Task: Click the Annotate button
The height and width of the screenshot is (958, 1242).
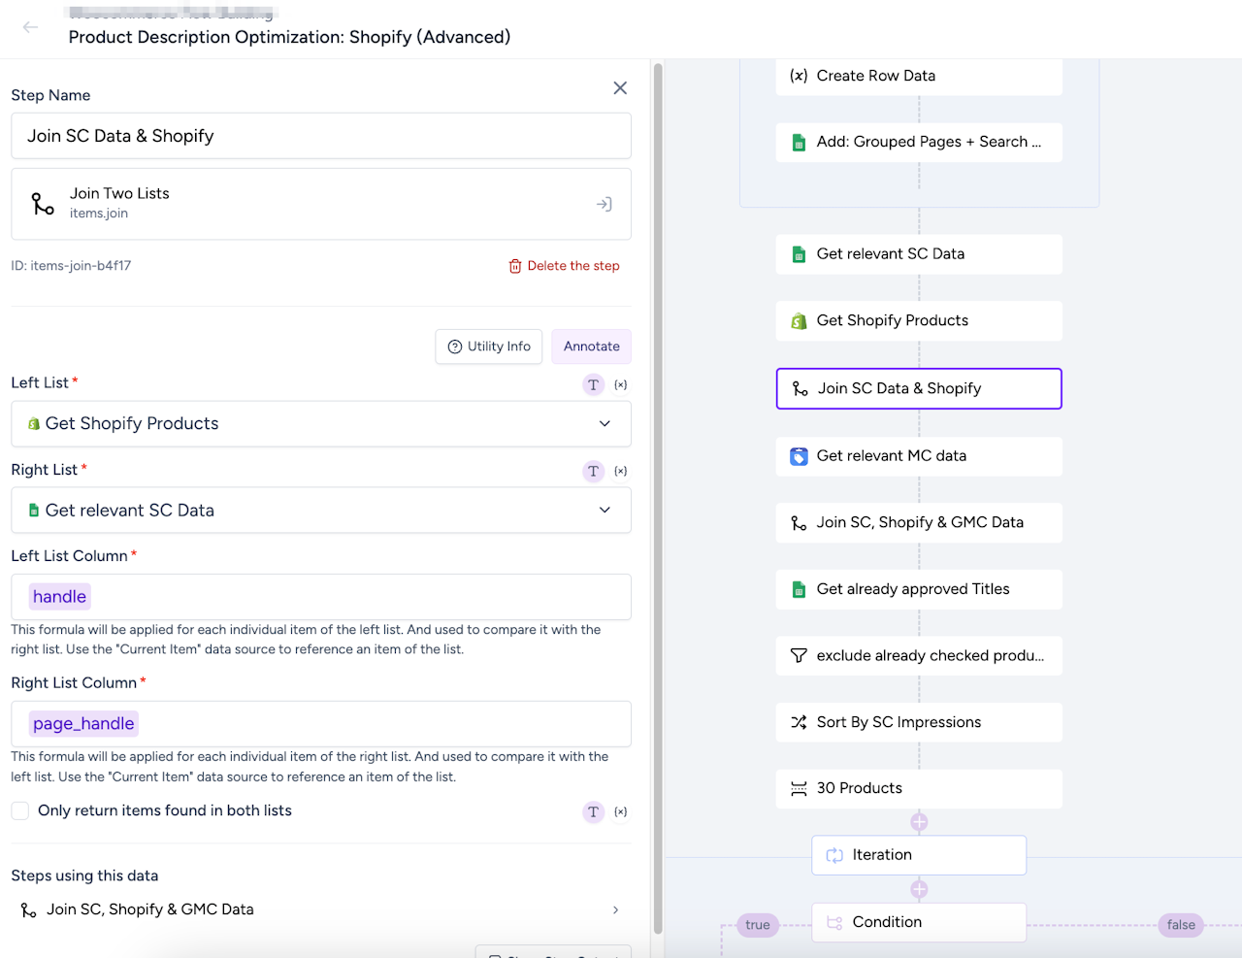Action: pyautogui.click(x=591, y=347)
